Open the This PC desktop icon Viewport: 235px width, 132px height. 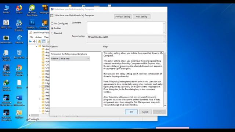click(6, 9)
